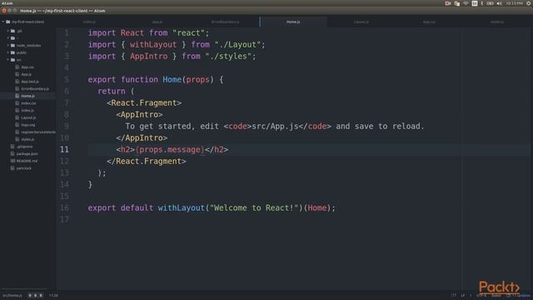Open the volume indicator in top bar
The height and width of the screenshot is (300, 533).
point(499,3)
